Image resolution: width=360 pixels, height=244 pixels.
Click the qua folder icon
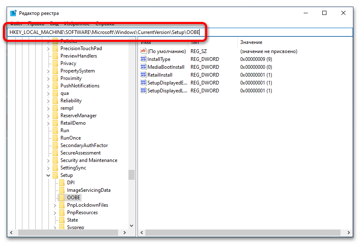point(55,93)
